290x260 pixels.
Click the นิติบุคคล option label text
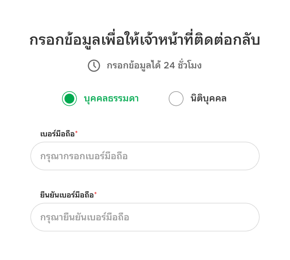[208, 99]
